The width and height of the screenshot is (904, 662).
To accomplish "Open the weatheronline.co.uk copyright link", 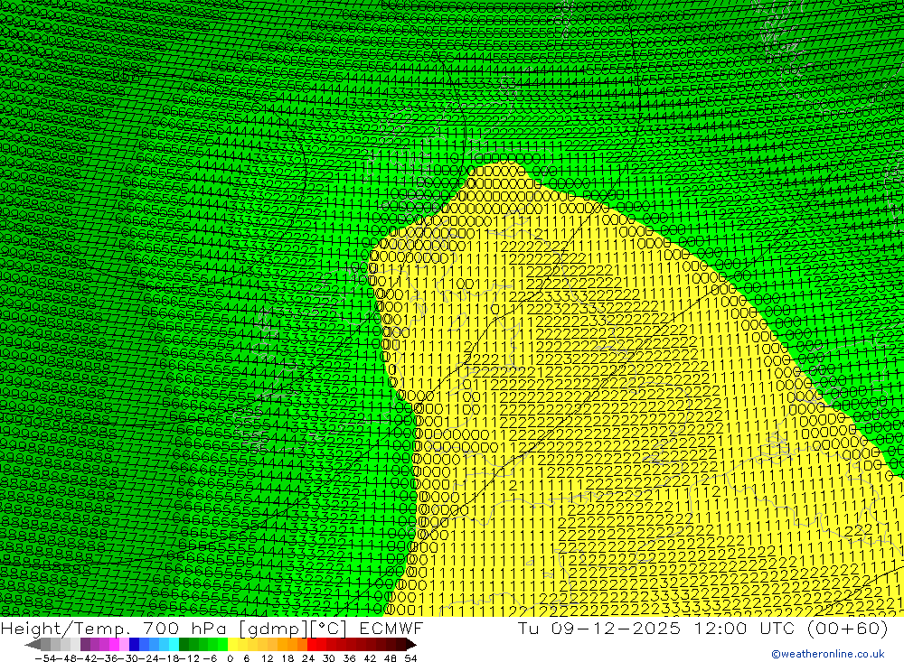I will point(828,654).
